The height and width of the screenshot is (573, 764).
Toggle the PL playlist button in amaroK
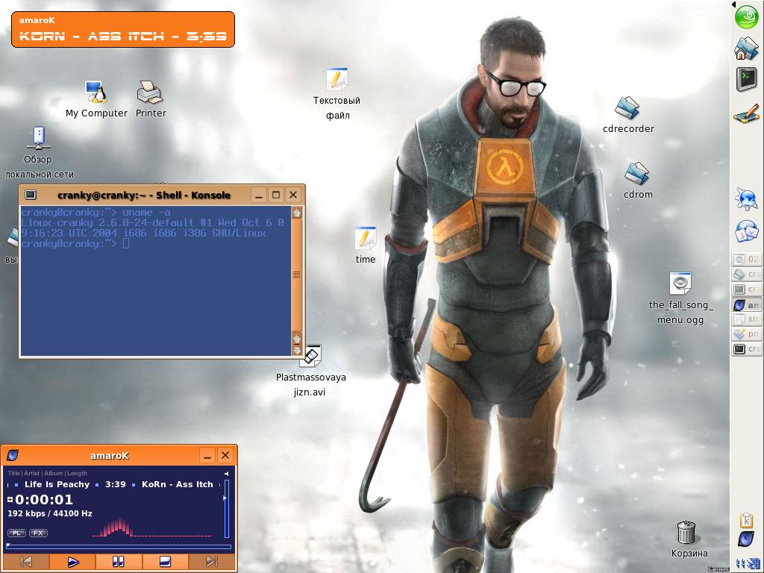click(x=16, y=533)
